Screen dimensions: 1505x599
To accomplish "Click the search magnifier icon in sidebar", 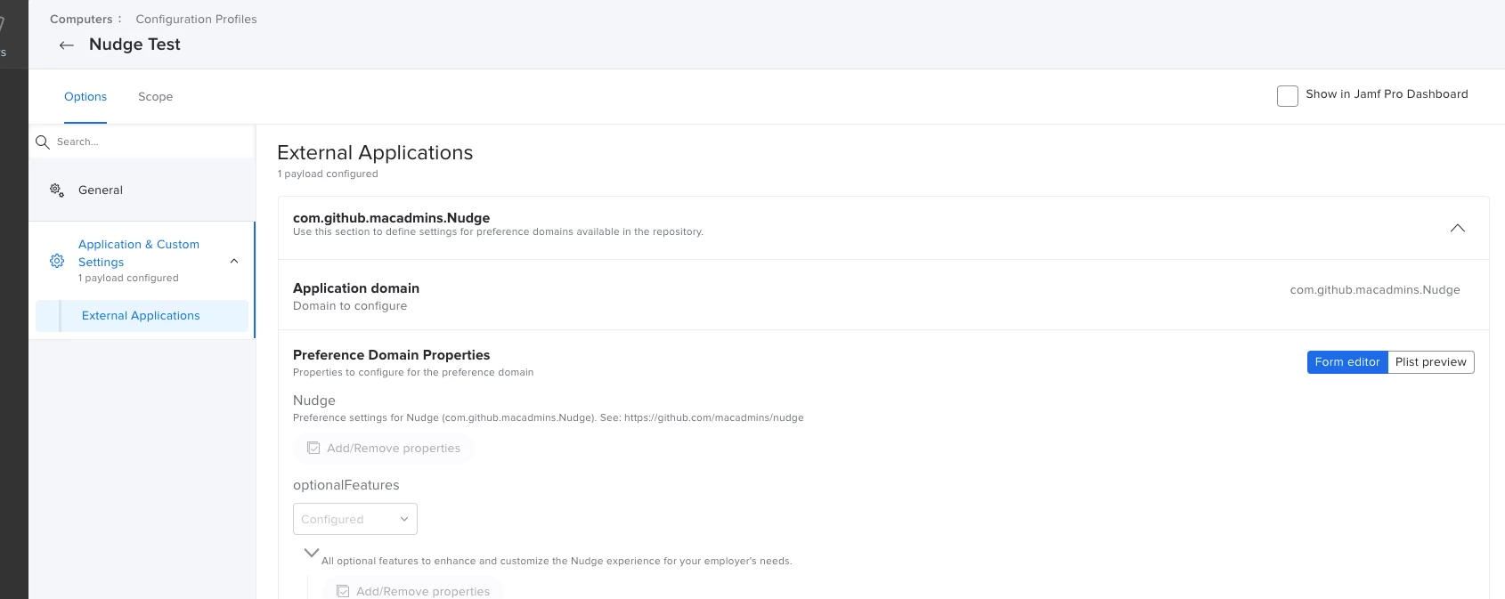I will coord(42,142).
